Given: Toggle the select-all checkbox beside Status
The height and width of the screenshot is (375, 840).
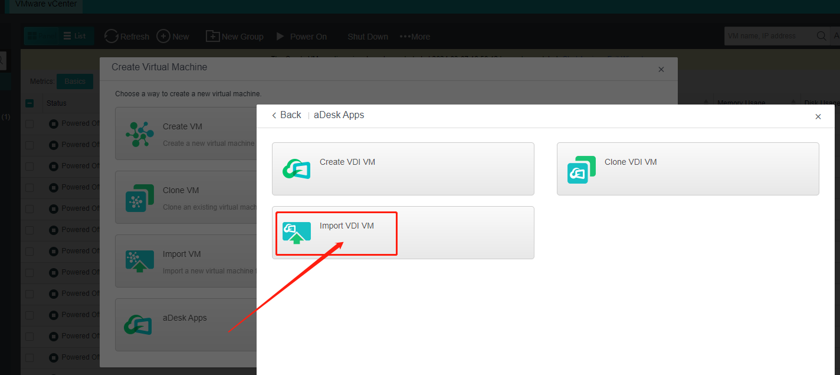Looking at the screenshot, I should coord(29,103).
